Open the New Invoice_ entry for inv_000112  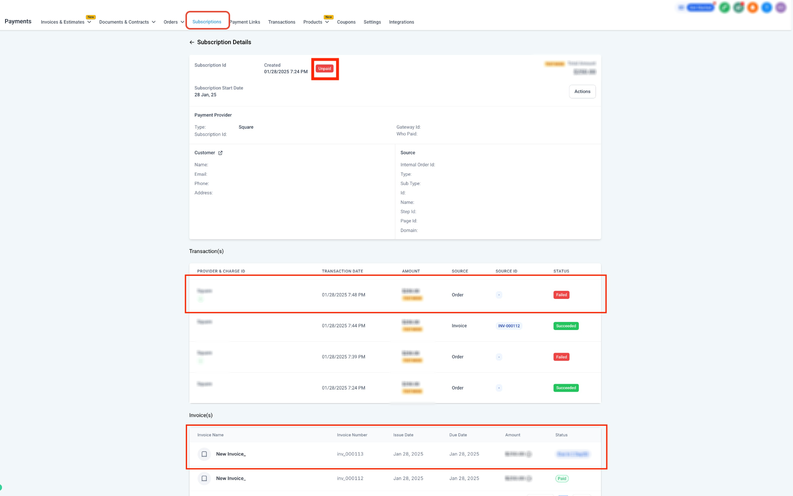point(231,479)
